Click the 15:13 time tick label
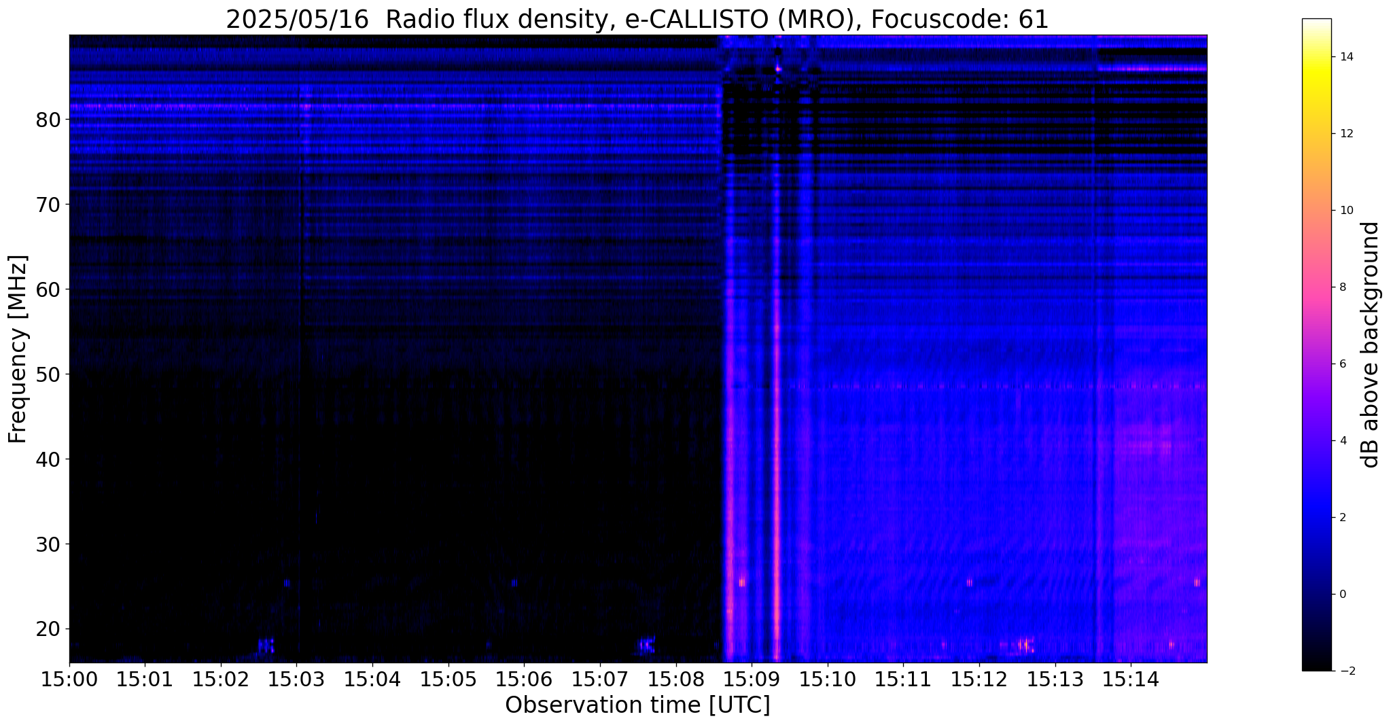Screen dimensions: 1391x725 point(1055,679)
